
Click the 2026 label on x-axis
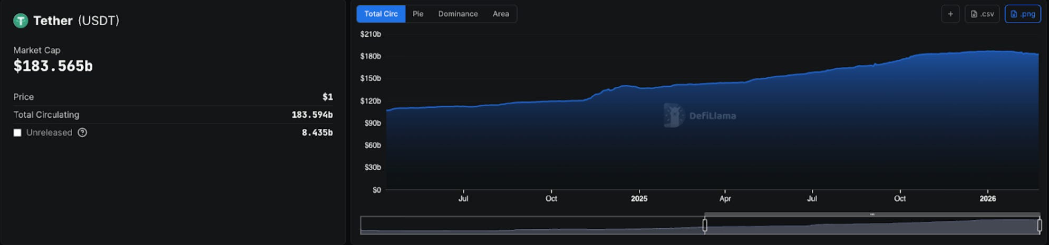click(988, 199)
